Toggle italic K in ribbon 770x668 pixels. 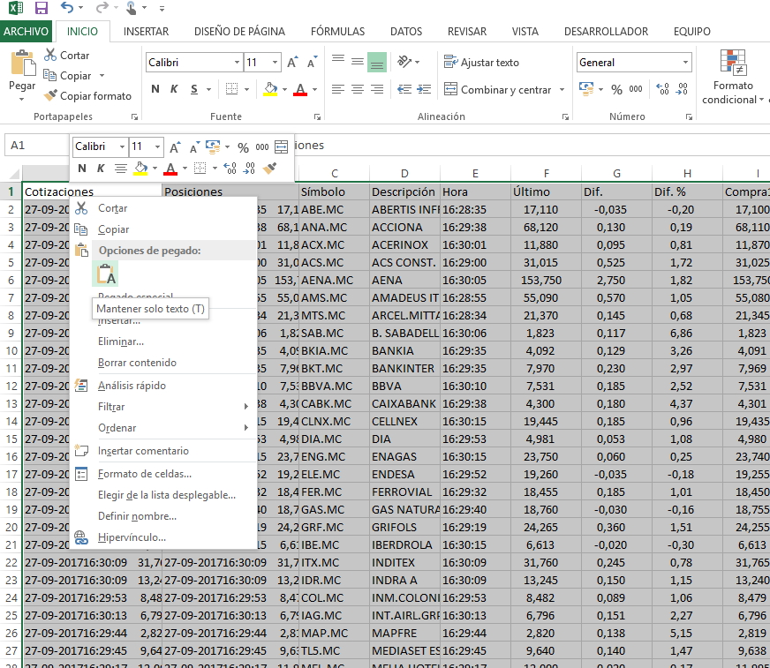coord(174,89)
